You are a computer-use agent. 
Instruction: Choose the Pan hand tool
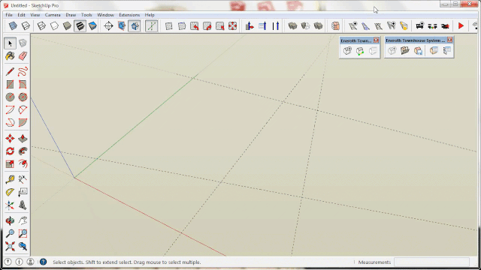[x=23, y=220]
